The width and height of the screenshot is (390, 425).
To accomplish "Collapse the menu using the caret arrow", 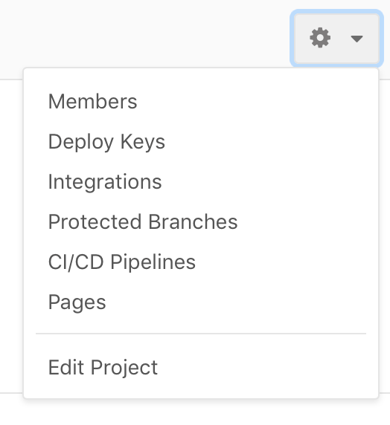I will (357, 39).
